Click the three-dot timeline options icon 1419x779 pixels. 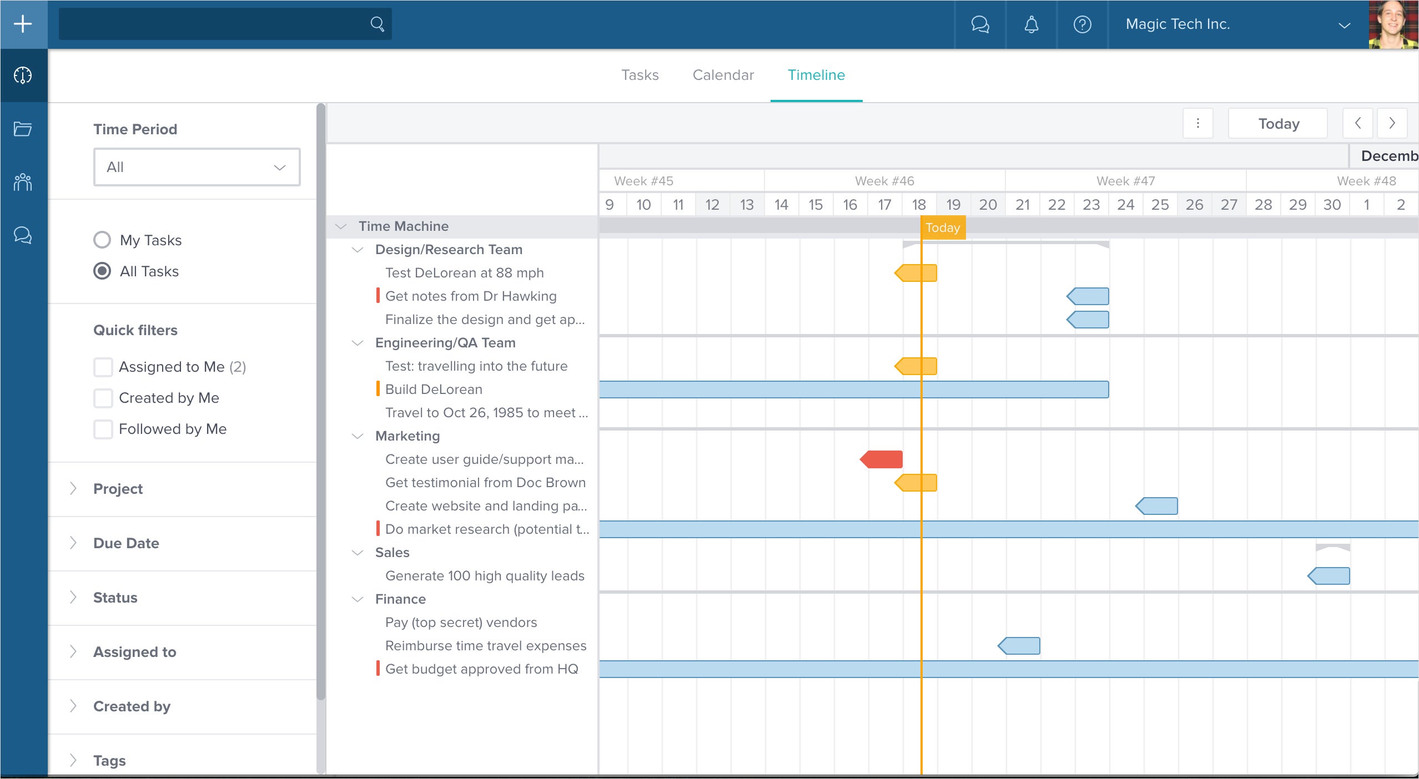click(x=1197, y=123)
